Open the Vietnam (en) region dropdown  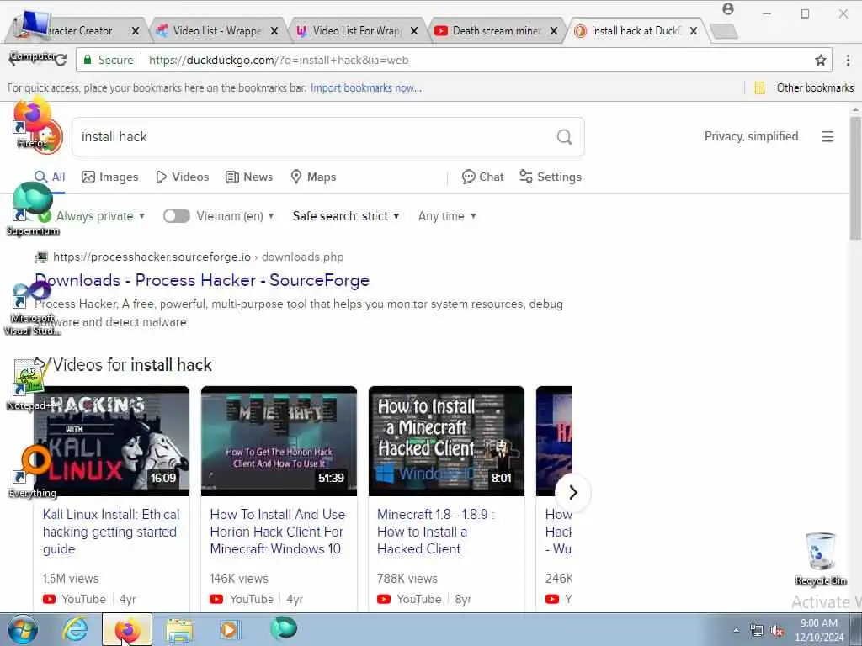point(236,216)
